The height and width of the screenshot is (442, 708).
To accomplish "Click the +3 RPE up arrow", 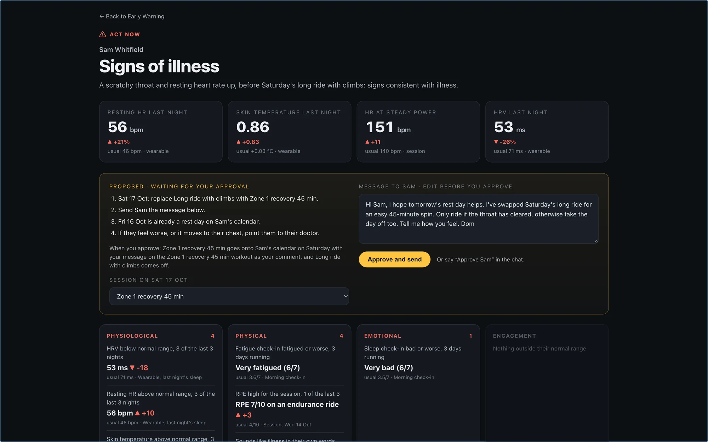I will pyautogui.click(x=238, y=415).
